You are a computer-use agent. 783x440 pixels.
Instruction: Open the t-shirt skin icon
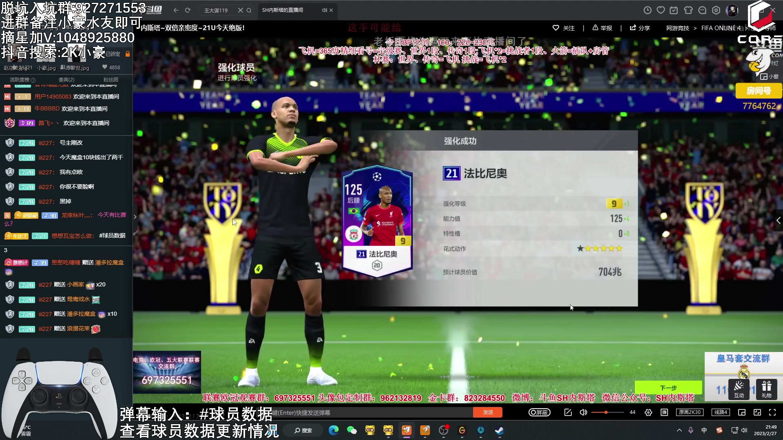[688, 10]
